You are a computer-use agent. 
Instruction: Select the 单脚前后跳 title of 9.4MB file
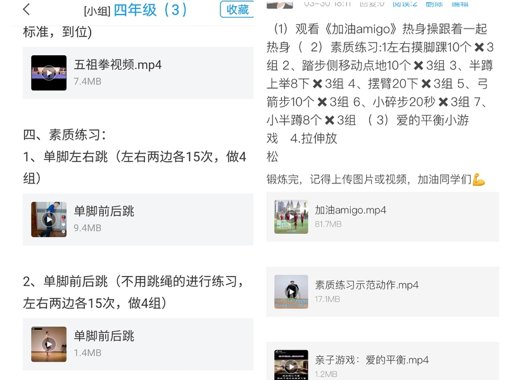tap(104, 211)
